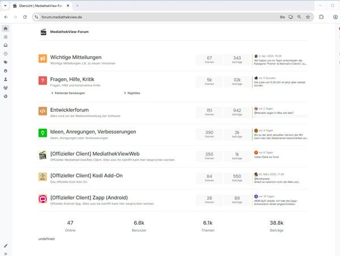Open the globe icon in sidebar
This screenshot has height=256, width=340.
[6, 96]
